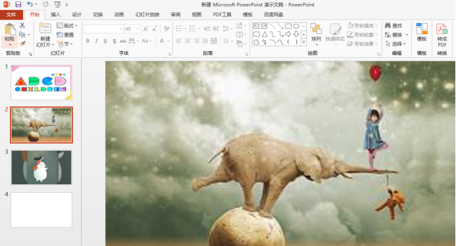Toggle Italic formatting

point(96,41)
